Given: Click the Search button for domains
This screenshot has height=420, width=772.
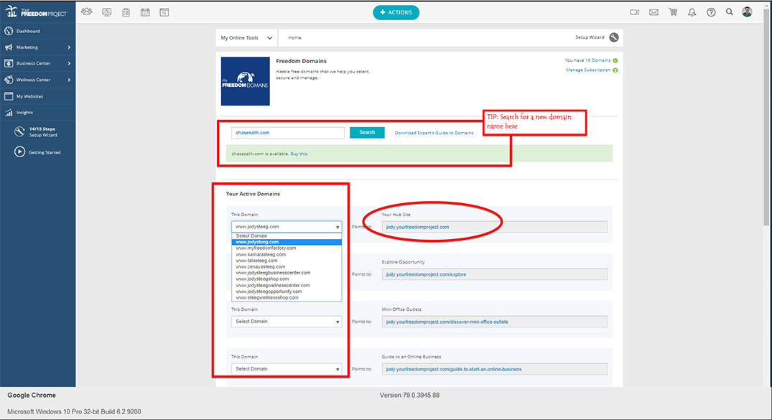Looking at the screenshot, I should (367, 132).
